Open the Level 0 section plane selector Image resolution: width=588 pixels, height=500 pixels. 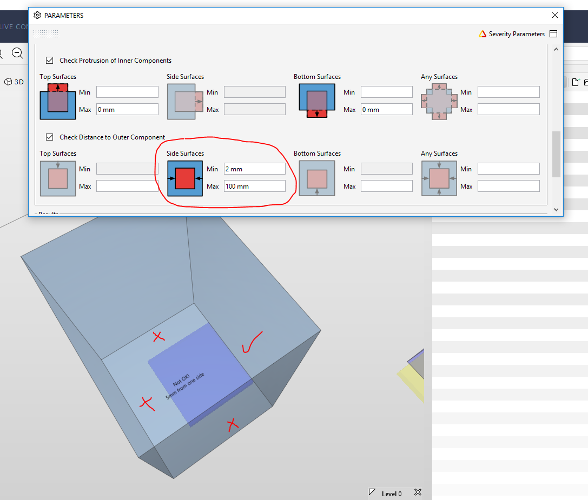[386, 494]
